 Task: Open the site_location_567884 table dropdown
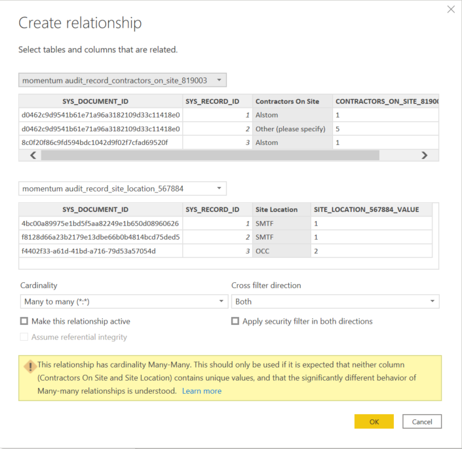point(123,188)
